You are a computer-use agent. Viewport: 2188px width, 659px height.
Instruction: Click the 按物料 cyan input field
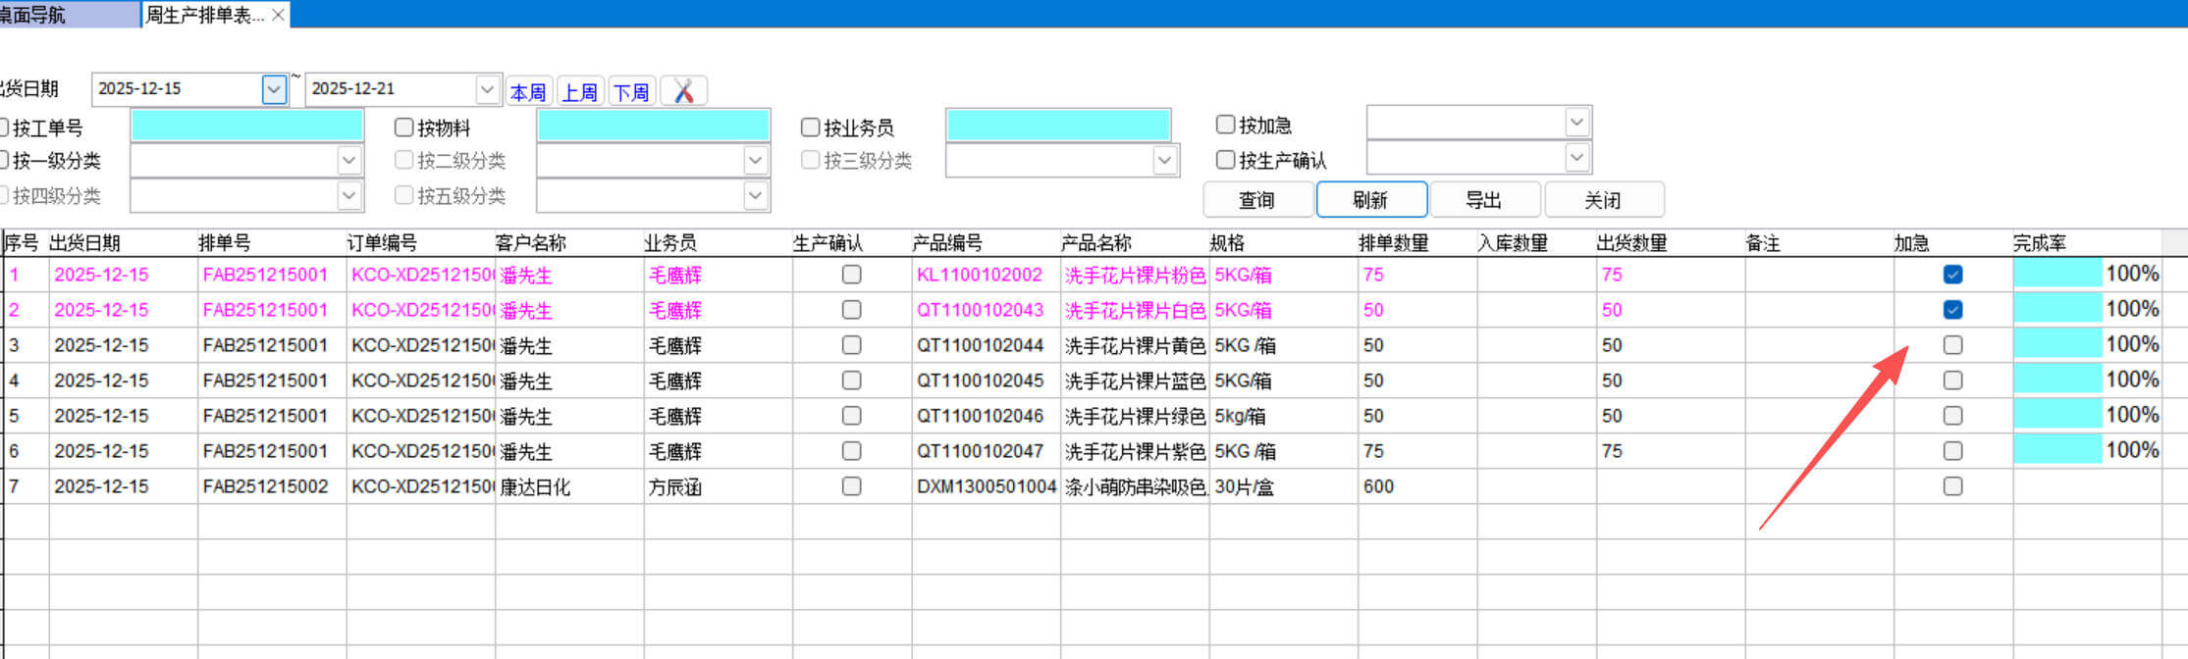coord(653,126)
